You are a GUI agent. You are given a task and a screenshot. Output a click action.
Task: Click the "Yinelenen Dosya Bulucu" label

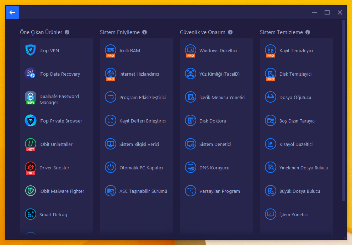pyautogui.click(x=304, y=168)
